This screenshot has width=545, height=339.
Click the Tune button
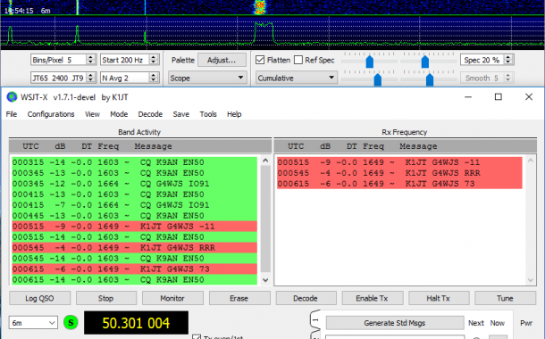click(505, 298)
